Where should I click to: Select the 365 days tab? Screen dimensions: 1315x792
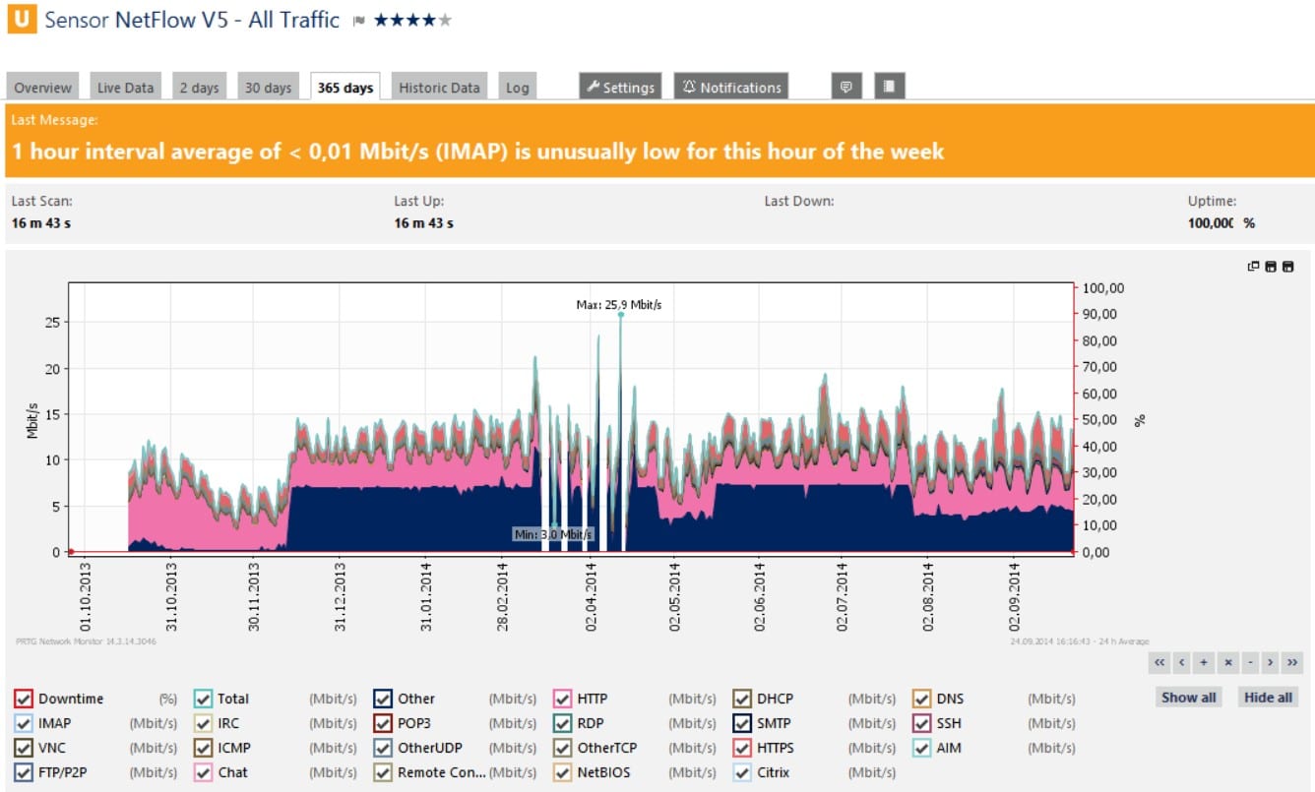click(x=345, y=87)
